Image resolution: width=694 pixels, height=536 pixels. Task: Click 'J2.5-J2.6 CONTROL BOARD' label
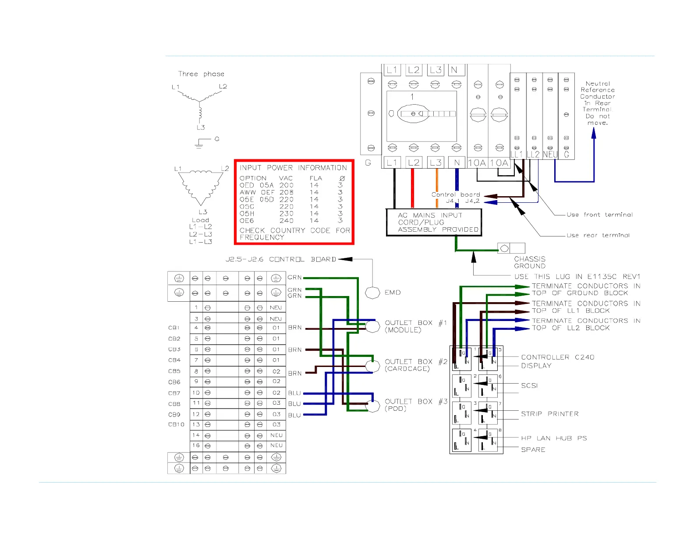pyautogui.click(x=281, y=259)
